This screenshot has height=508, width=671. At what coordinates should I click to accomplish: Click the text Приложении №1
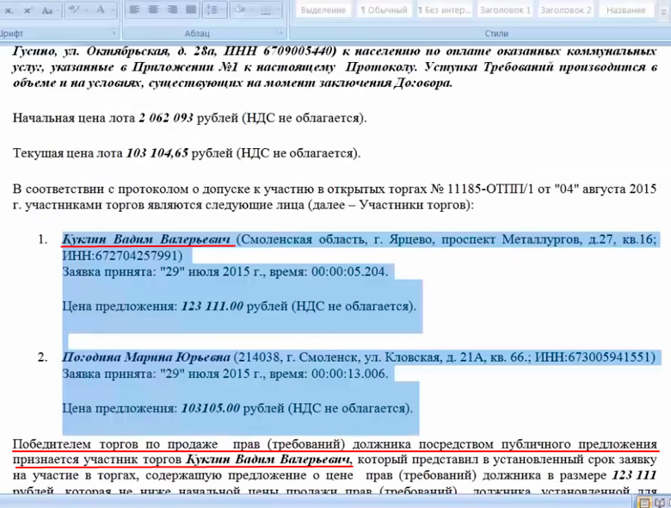[x=186, y=67]
